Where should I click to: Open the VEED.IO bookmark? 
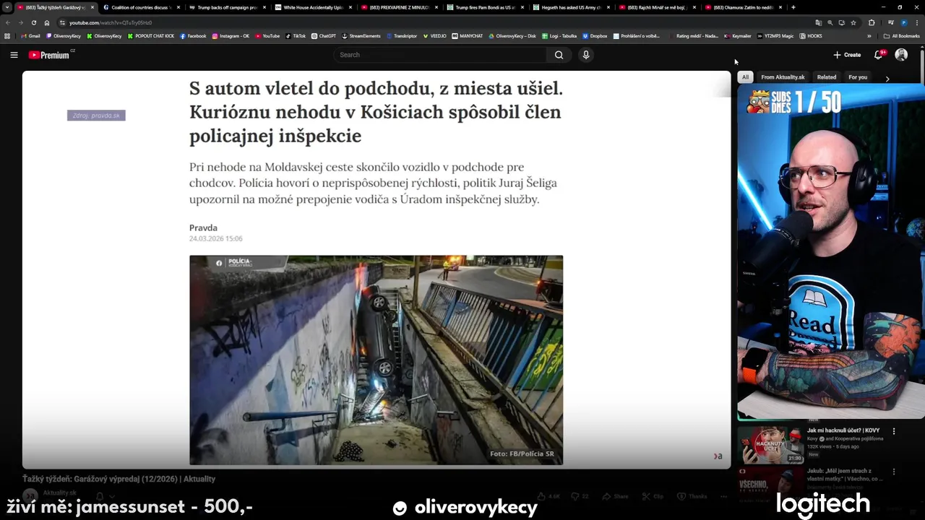coord(435,35)
